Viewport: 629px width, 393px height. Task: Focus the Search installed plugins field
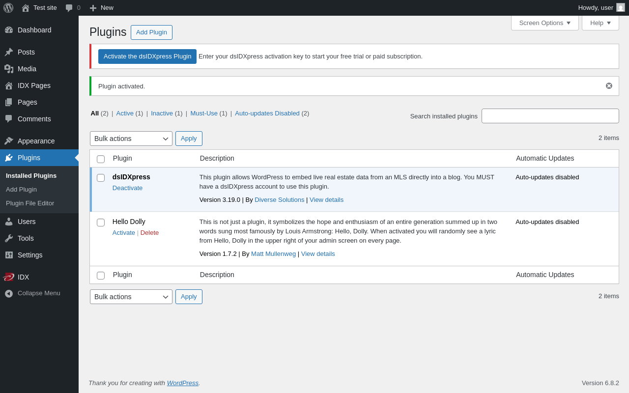[550, 116]
